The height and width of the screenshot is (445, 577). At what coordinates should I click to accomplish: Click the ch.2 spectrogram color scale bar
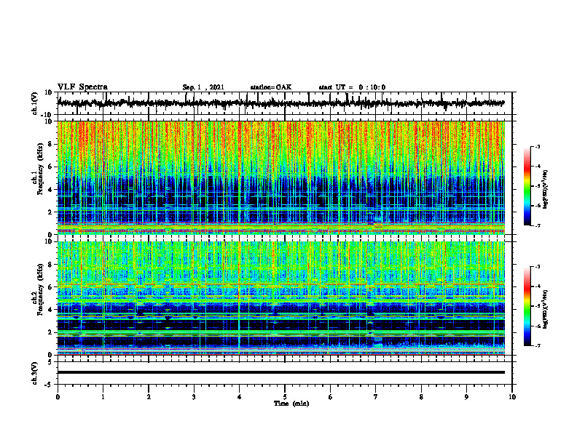tap(527, 306)
